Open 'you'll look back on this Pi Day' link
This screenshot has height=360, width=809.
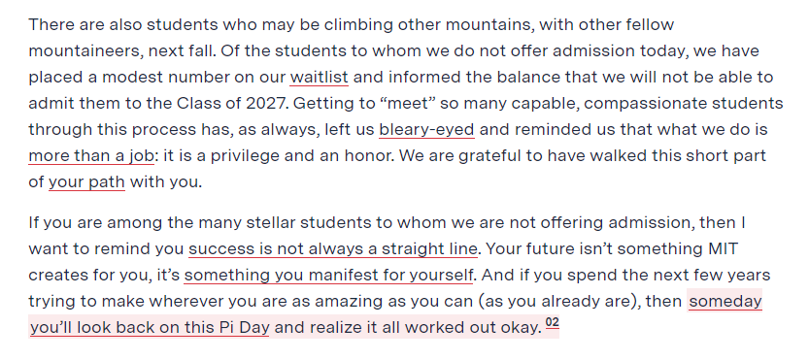coord(150,328)
